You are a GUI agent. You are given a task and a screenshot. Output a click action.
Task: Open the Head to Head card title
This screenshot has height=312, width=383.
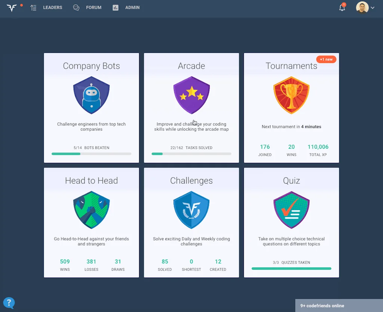(91, 181)
